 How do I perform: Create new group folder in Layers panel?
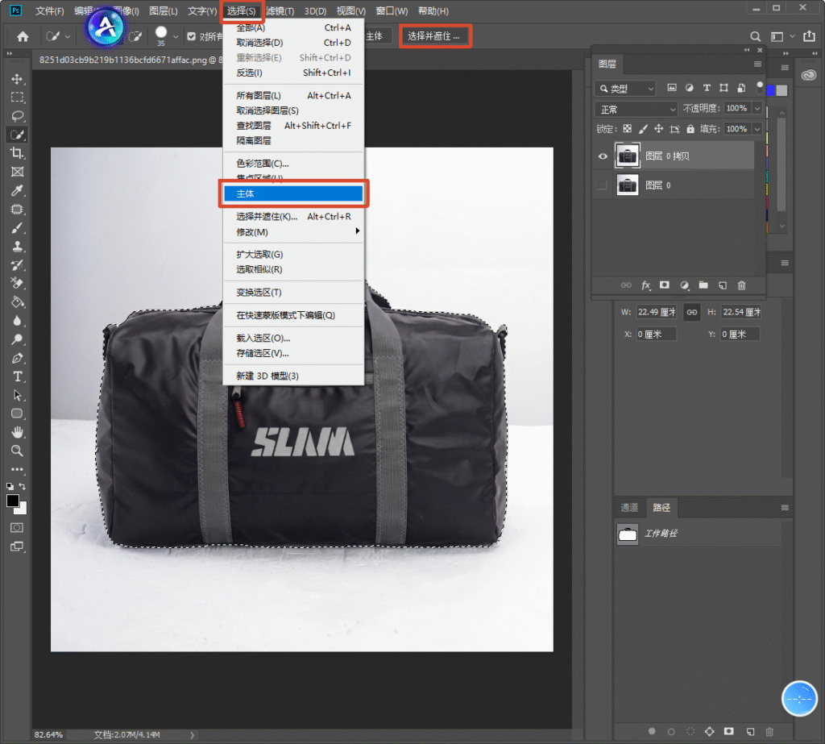click(x=703, y=285)
